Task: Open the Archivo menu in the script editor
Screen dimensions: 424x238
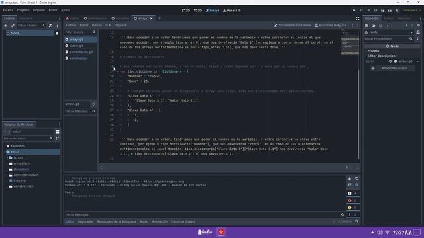Action: (x=71, y=25)
